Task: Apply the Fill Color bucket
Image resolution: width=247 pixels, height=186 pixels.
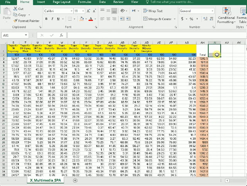Action: pos(82,19)
